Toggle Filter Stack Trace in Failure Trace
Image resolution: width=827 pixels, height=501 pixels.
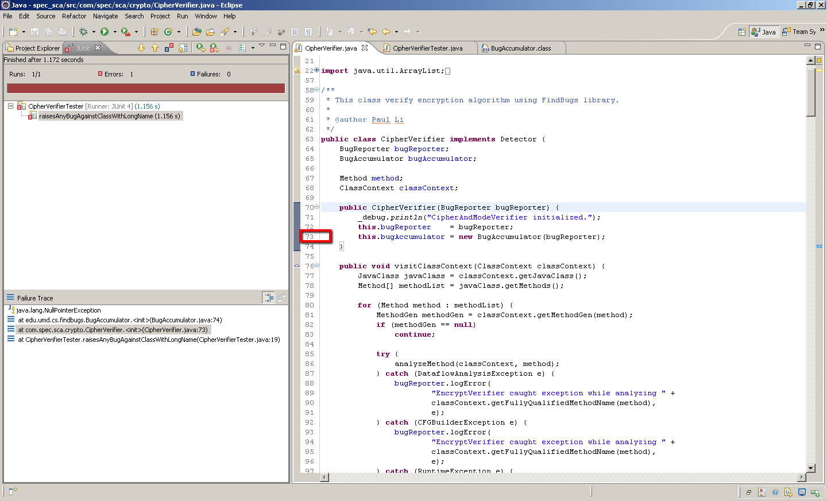pyautogui.click(x=268, y=298)
